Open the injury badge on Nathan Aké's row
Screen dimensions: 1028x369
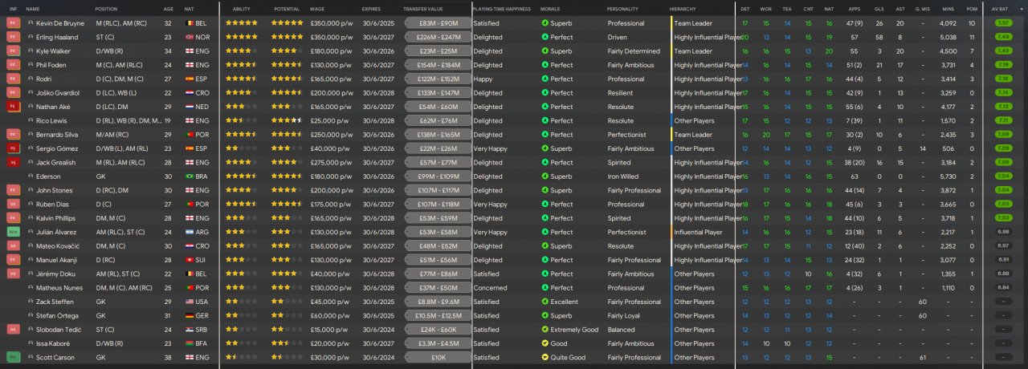point(13,107)
